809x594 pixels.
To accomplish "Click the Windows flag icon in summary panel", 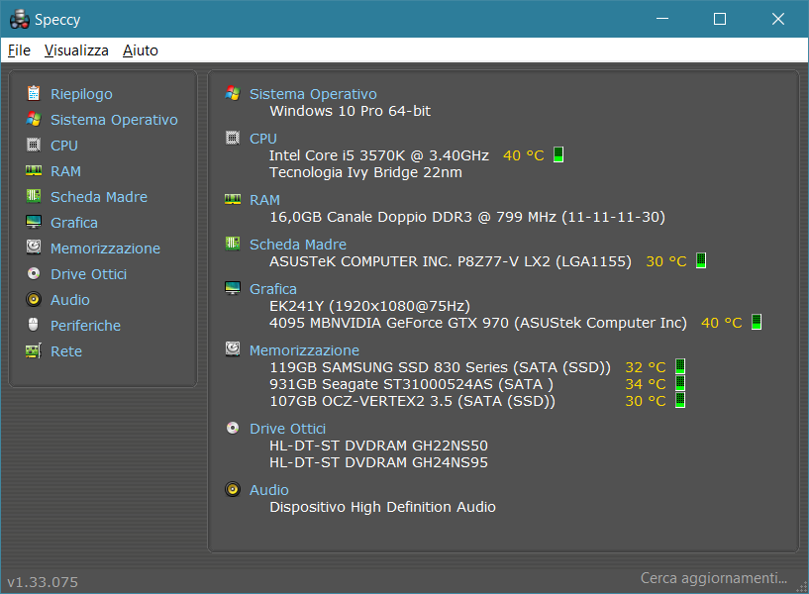I will click(233, 93).
